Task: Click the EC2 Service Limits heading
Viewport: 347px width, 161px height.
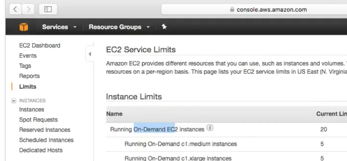Action: [x=141, y=49]
